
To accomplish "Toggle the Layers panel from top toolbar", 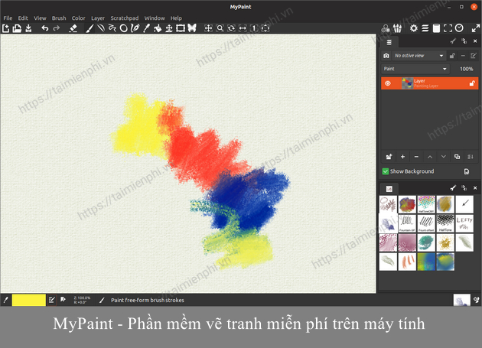I will 425,28.
